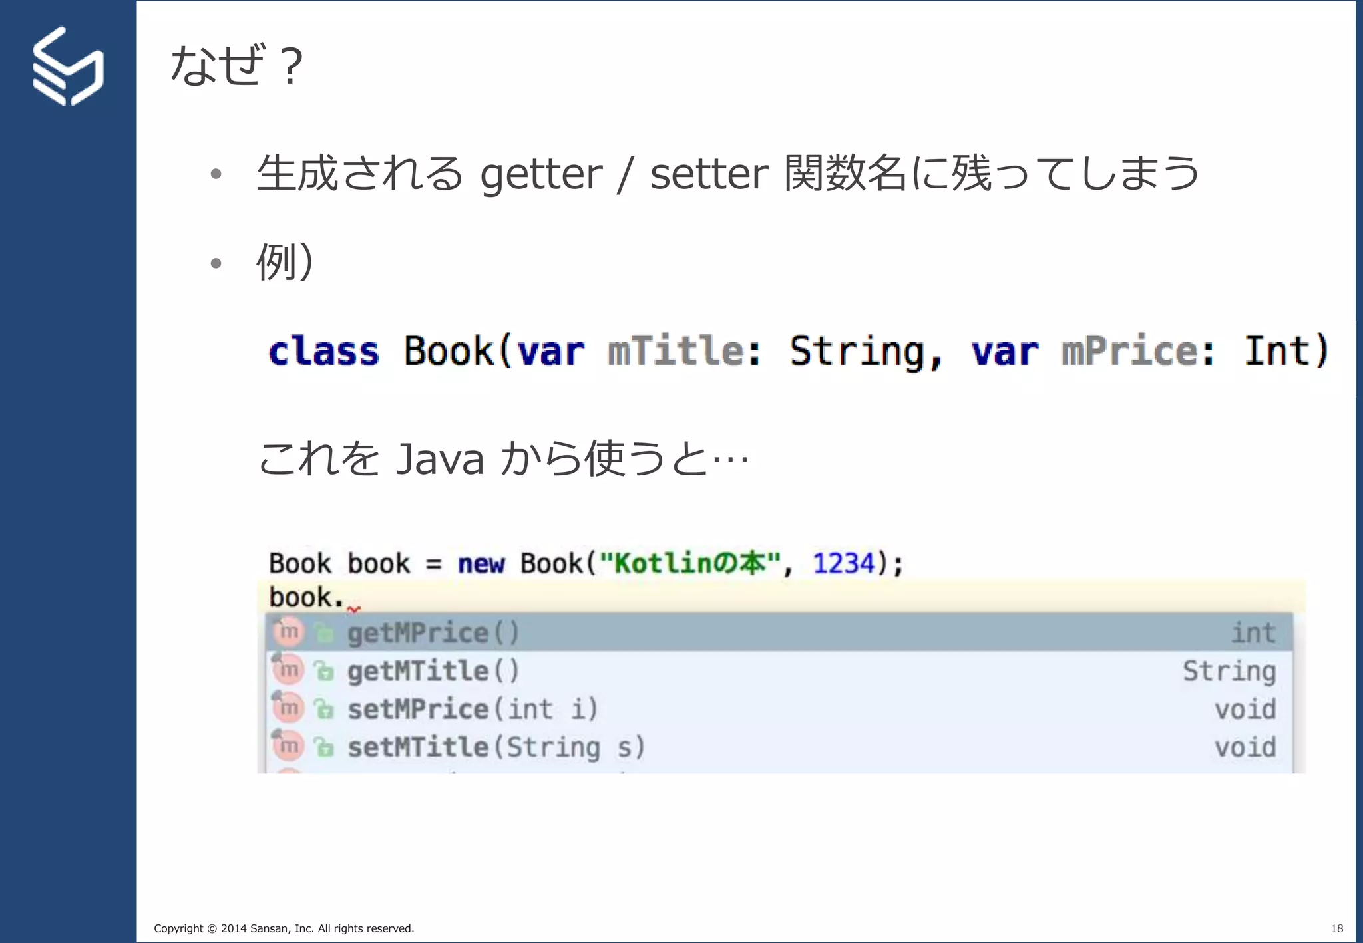Click the 'これを Java から使うと…' line

point(504,458)
